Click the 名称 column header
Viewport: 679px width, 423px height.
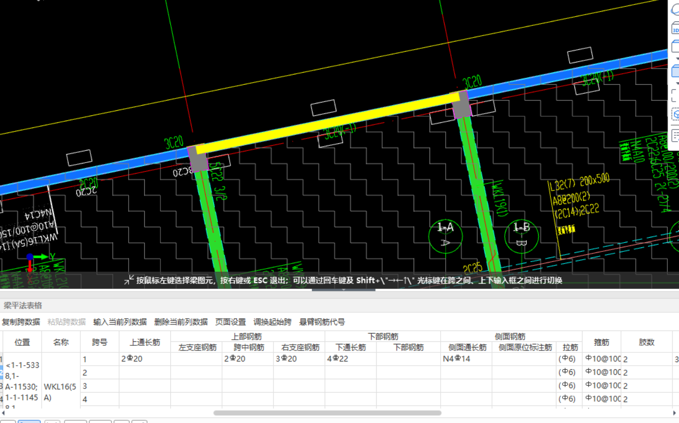click(x=61, y=342)
